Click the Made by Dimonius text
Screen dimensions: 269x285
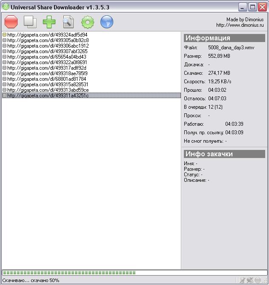coord(245,20)
